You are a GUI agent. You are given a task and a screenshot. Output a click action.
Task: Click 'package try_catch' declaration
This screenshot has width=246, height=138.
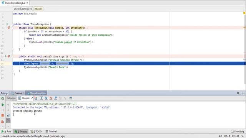pos(25,14)
